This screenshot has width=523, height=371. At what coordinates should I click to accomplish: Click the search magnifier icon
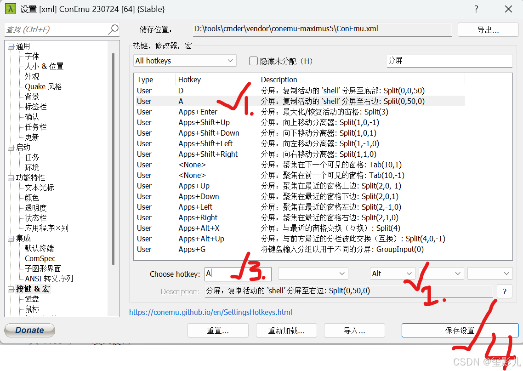click(114, 30)
